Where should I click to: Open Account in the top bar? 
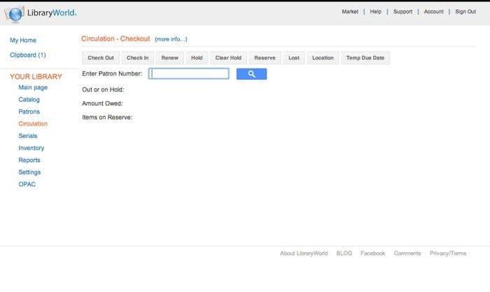pyautogui.click(x=434, y=12)
